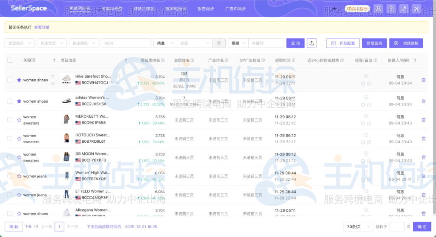The height and width of the screenshot is (237, 436).
Task: Open the 模糊 match-type dropdown
Action: point(238,43)
